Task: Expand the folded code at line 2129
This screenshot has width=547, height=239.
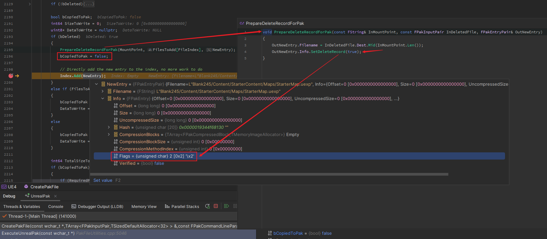Action: coord(30,4)
